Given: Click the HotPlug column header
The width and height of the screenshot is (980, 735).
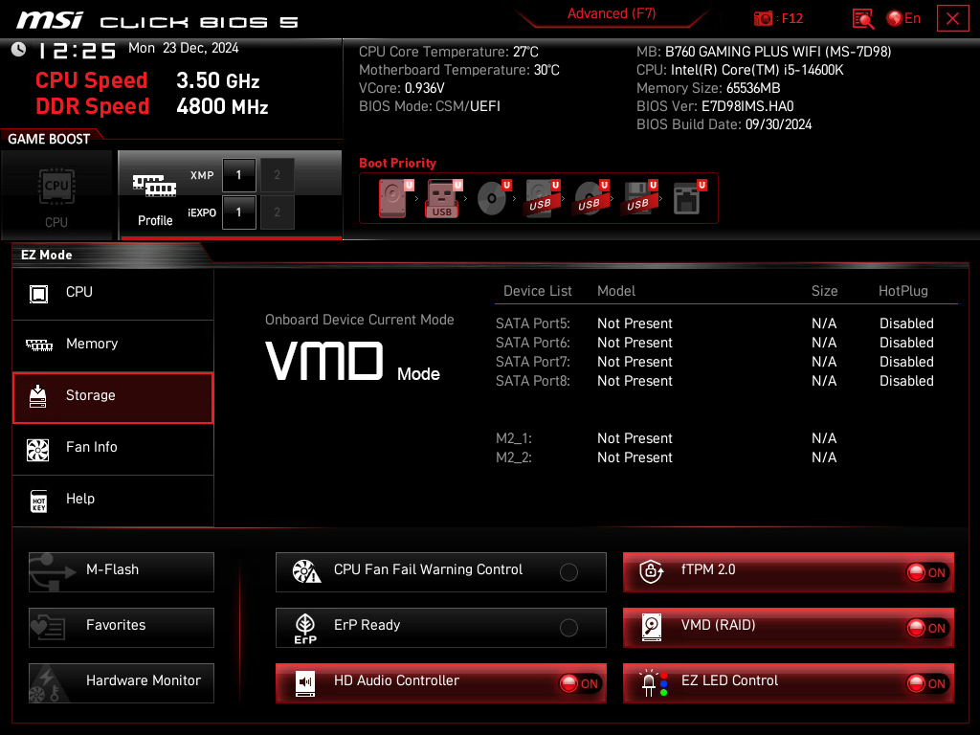Looking at the screenshot, I should (x=903, y=291).
